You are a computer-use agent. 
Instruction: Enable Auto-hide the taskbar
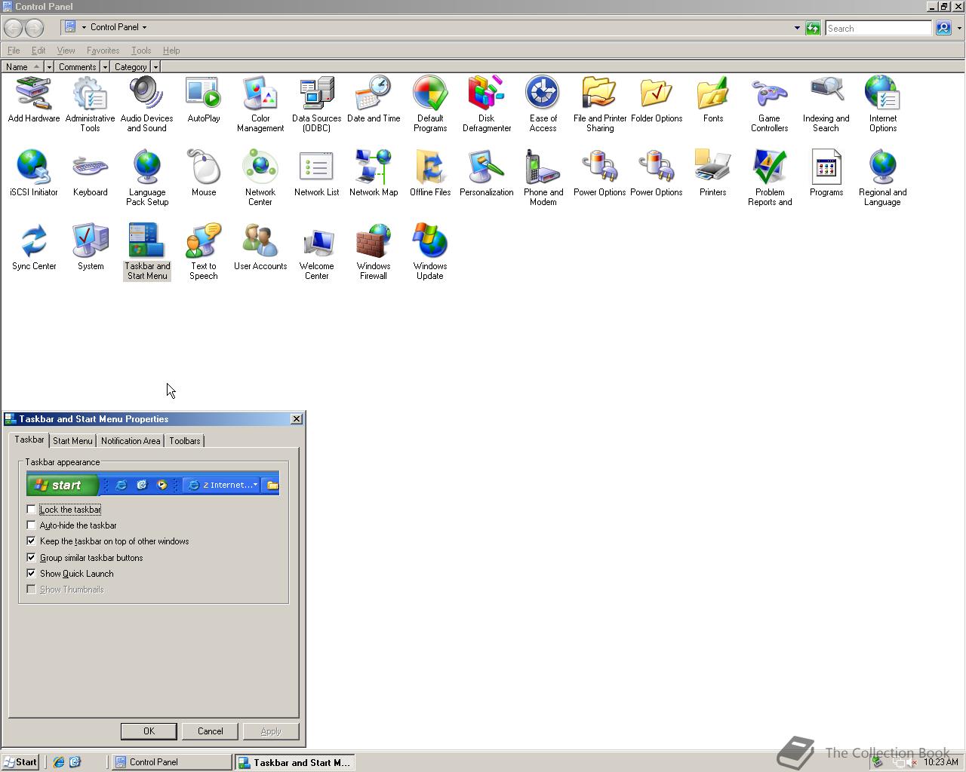point(31,525)
